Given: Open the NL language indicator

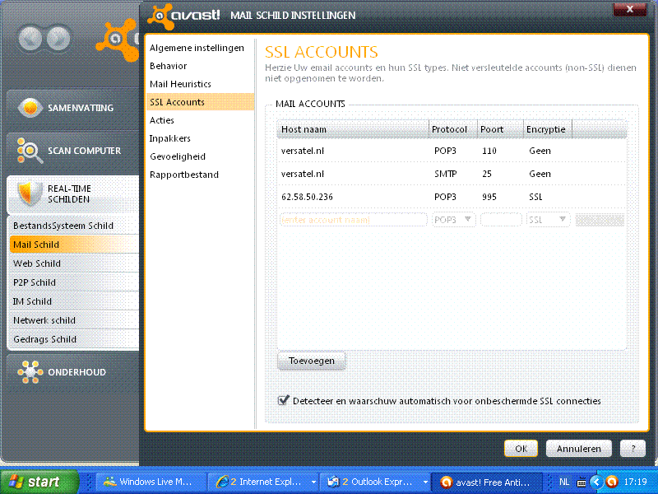Looking at the screenshot, I should tap(564, 482).
